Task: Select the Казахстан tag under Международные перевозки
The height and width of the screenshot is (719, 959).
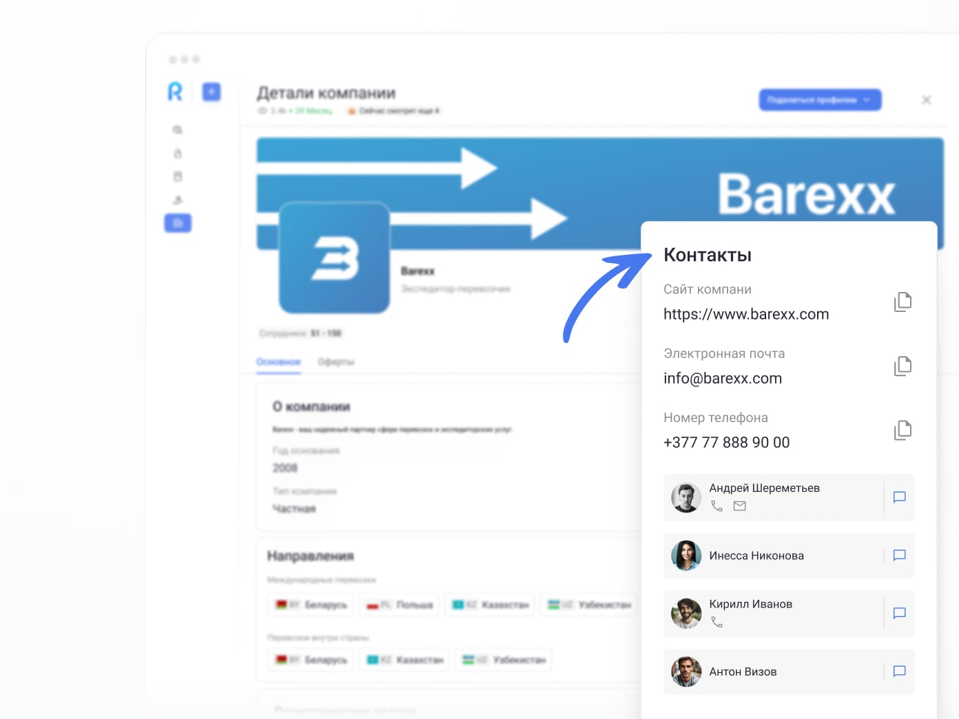Action: pos(489,604)
